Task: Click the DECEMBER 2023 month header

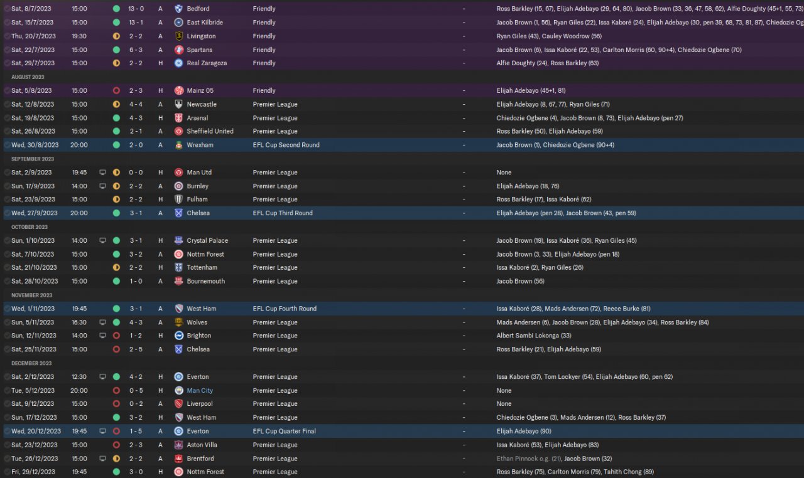Action: click(32, 363)
